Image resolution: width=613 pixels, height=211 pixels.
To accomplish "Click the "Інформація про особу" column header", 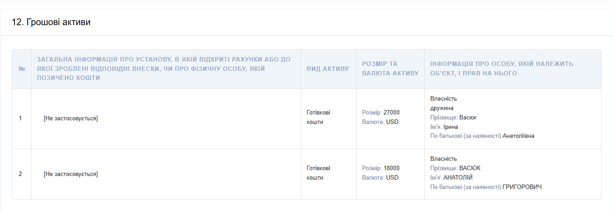I will click(501, 69).
